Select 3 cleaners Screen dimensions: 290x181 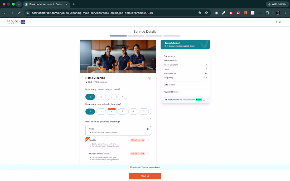click(x=112, y=97)
